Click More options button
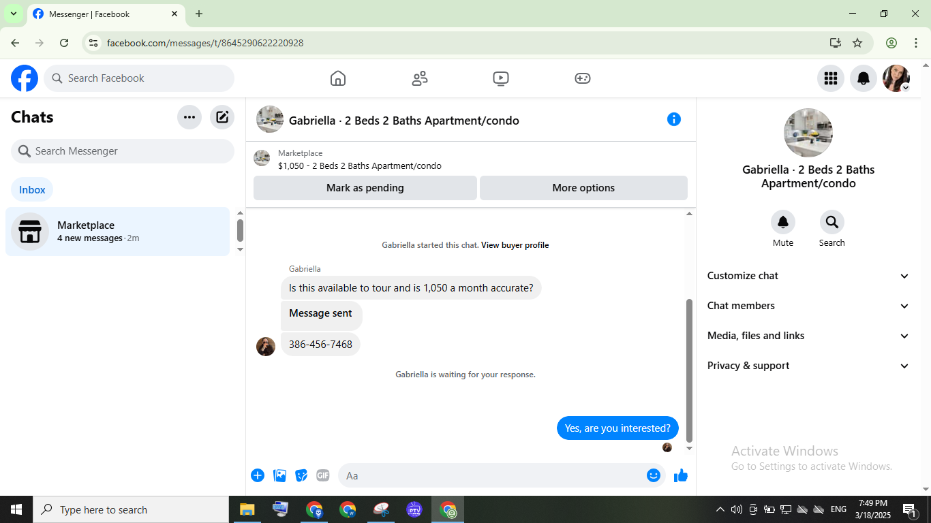 (583, 188)
